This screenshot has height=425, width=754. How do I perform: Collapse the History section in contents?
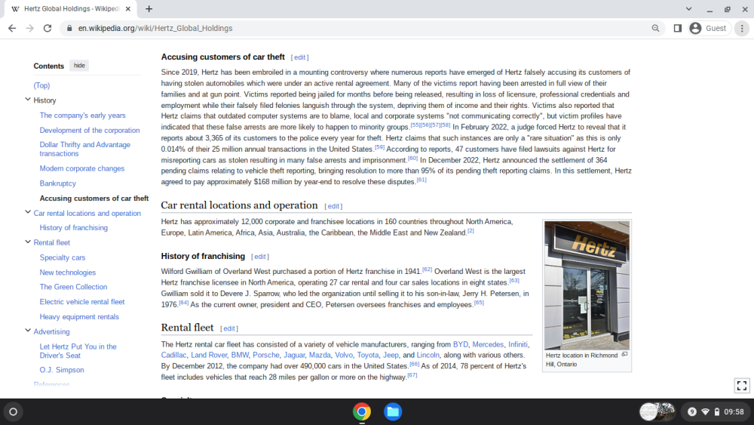point(28,100)
